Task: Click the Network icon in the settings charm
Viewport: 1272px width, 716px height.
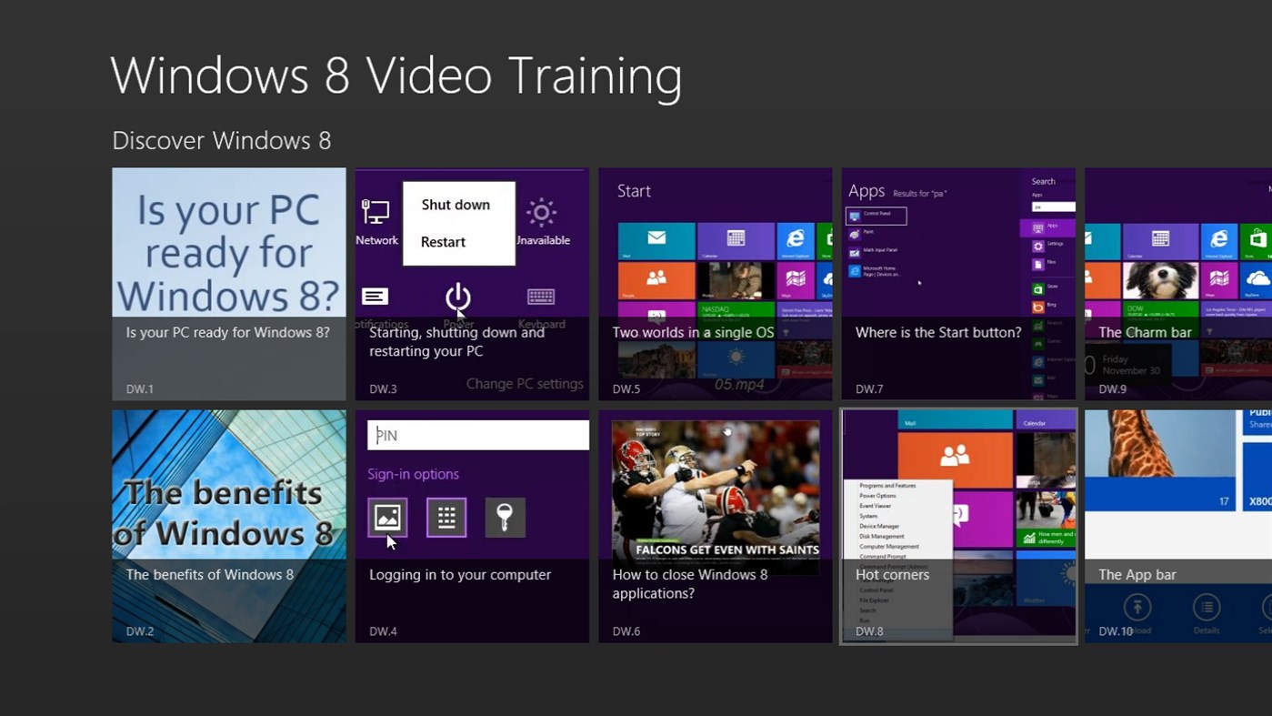Action: [x=376, y=212]
